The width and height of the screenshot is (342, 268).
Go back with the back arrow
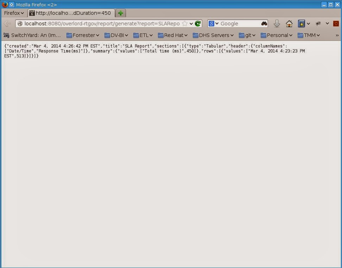tap(7, 24)
